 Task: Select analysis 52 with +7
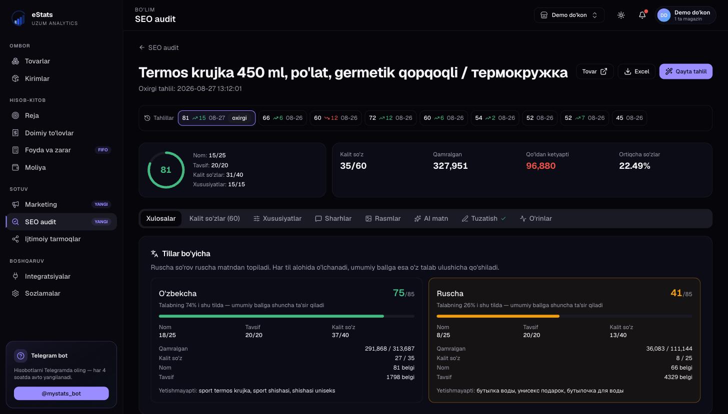[x=584, y=118]
